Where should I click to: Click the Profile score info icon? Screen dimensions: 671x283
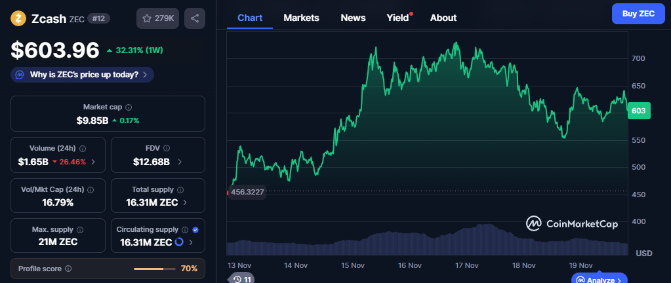(68, 269)
